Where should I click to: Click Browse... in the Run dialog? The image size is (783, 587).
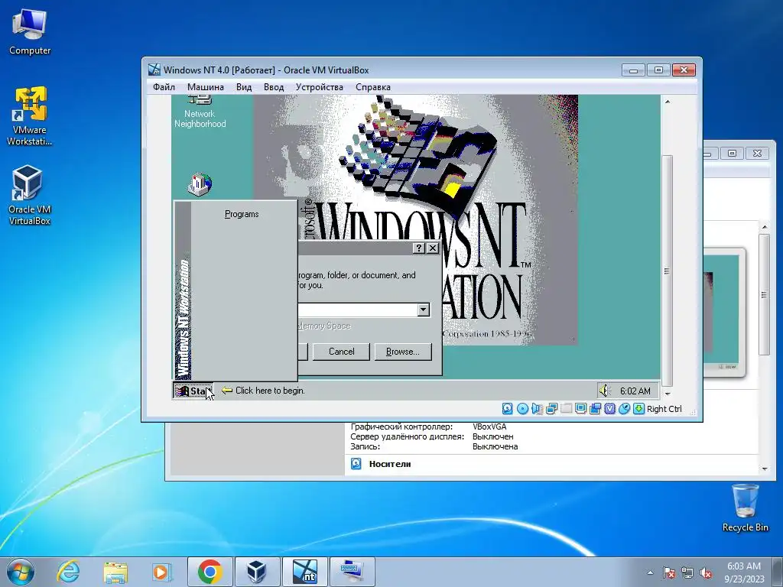coord(402,352)
